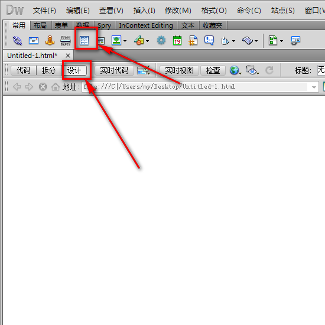Click the Images icon with tree picture
The width and height of the screenshot is (325, 325).
point(116,40)
